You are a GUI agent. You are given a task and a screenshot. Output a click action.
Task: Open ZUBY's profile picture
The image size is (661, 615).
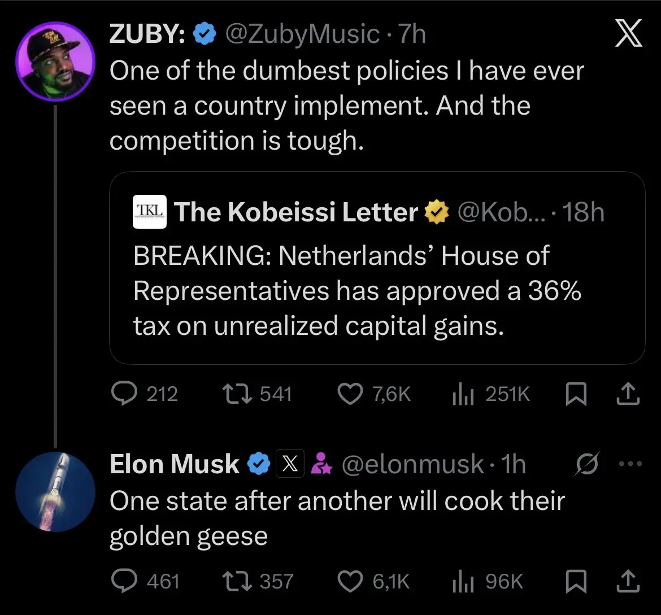[55, 62]
